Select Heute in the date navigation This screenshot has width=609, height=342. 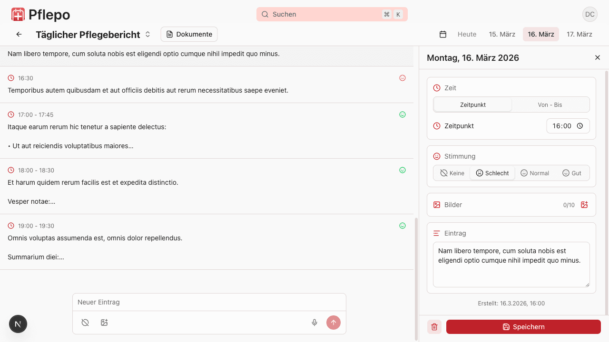coord(467,34)
